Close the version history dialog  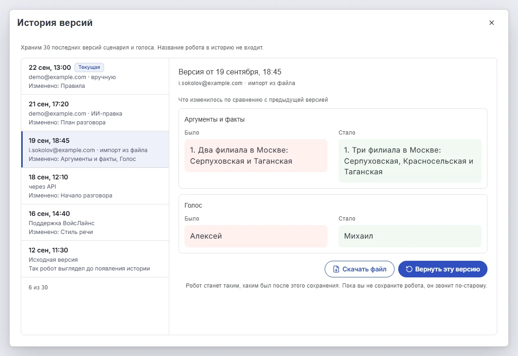(491, 23)
